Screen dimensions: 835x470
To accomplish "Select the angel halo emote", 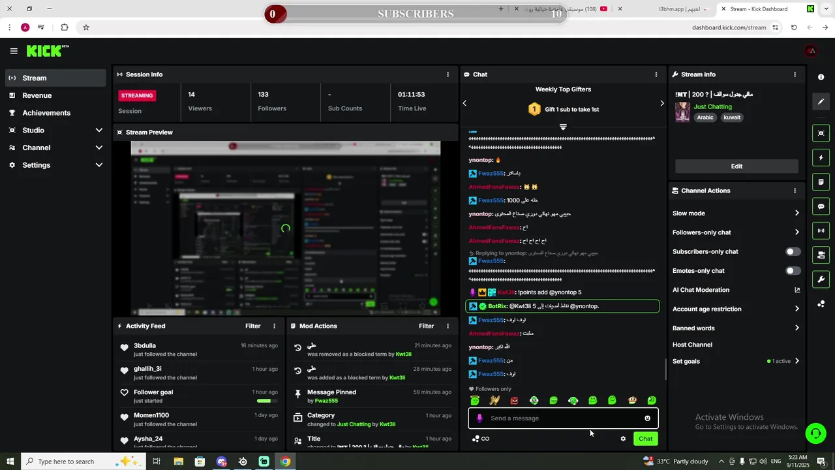I will pyautogui.click(x=475, y=400).
